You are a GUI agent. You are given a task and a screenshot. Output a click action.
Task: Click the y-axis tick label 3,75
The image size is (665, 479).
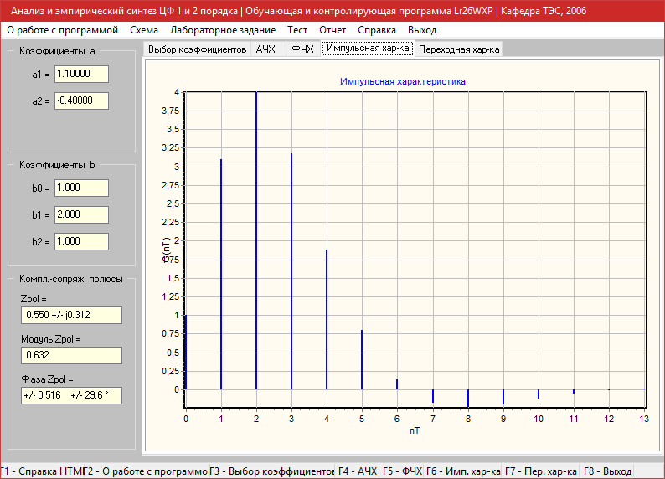tap(171, 111)
